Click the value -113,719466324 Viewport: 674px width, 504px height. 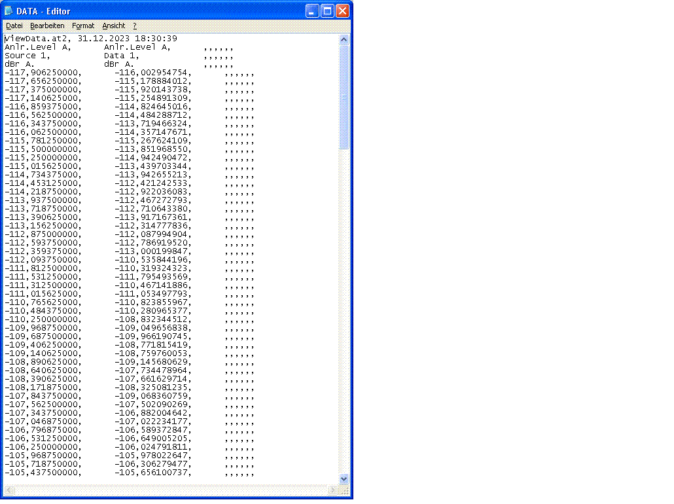click(152, 124)
